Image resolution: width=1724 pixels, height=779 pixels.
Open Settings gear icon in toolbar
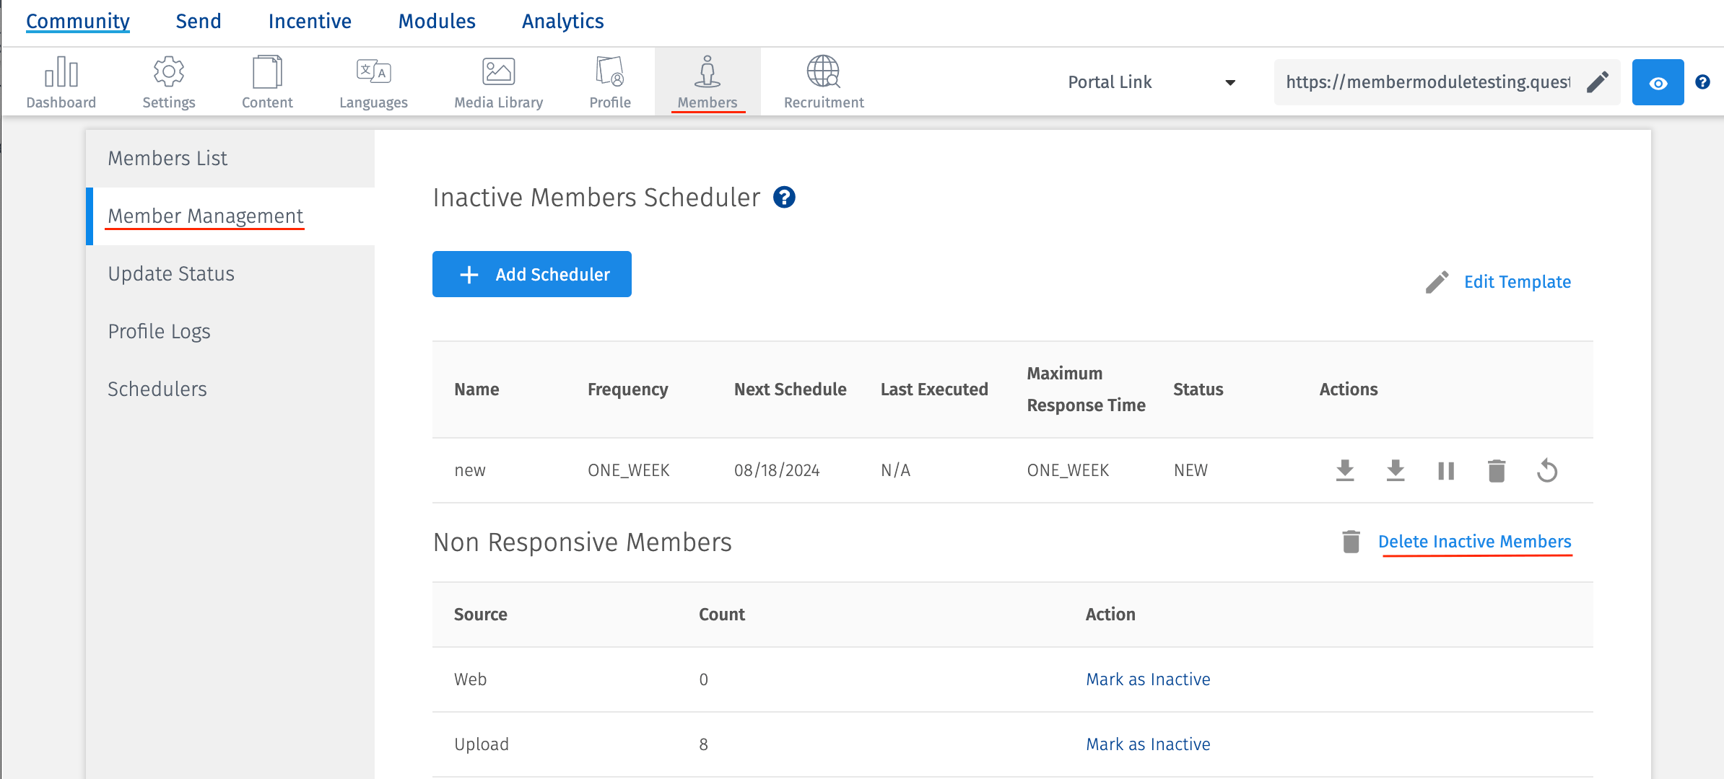[x=168, y=72]
